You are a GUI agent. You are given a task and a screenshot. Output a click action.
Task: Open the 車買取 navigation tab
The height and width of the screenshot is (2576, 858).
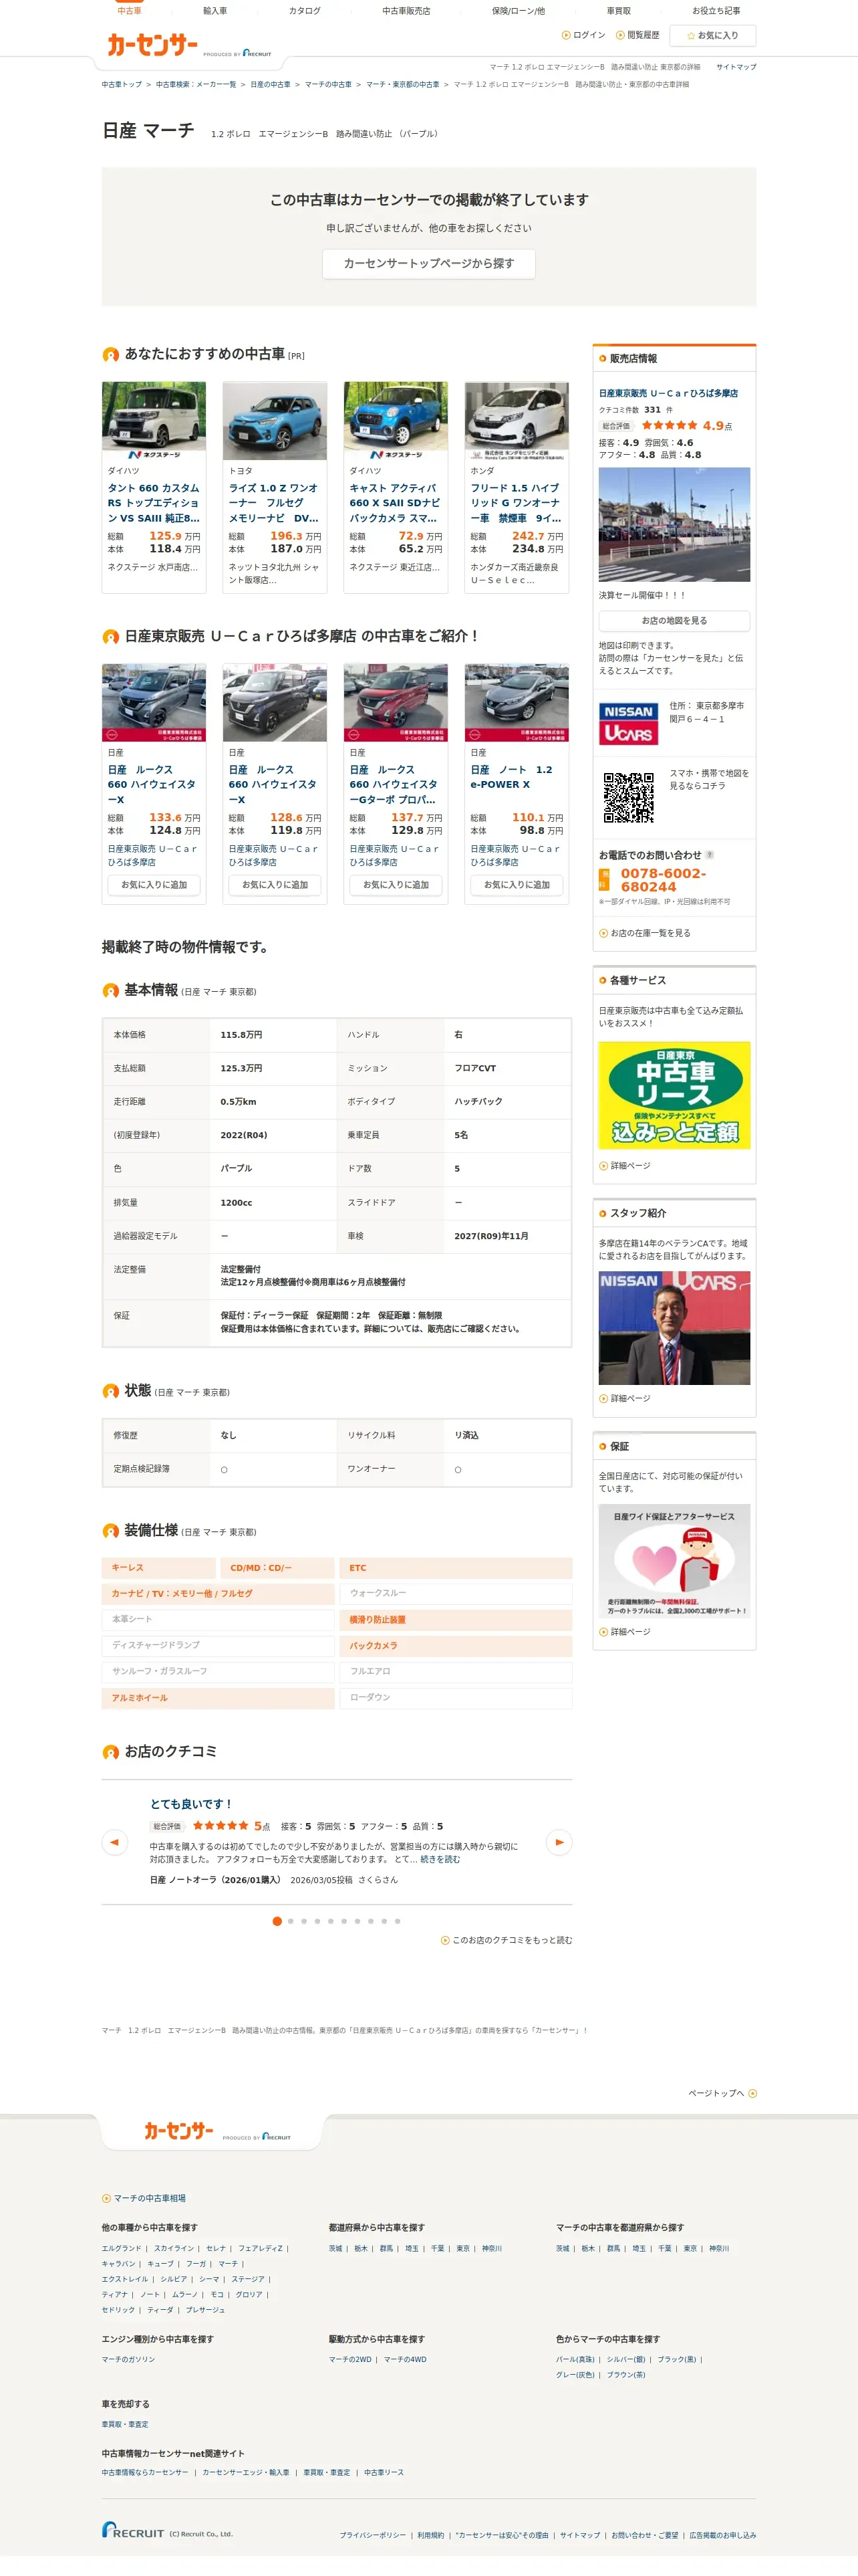618,10
